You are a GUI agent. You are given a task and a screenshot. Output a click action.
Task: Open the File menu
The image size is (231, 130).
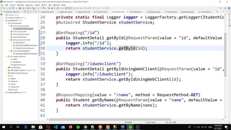(2, 5)
